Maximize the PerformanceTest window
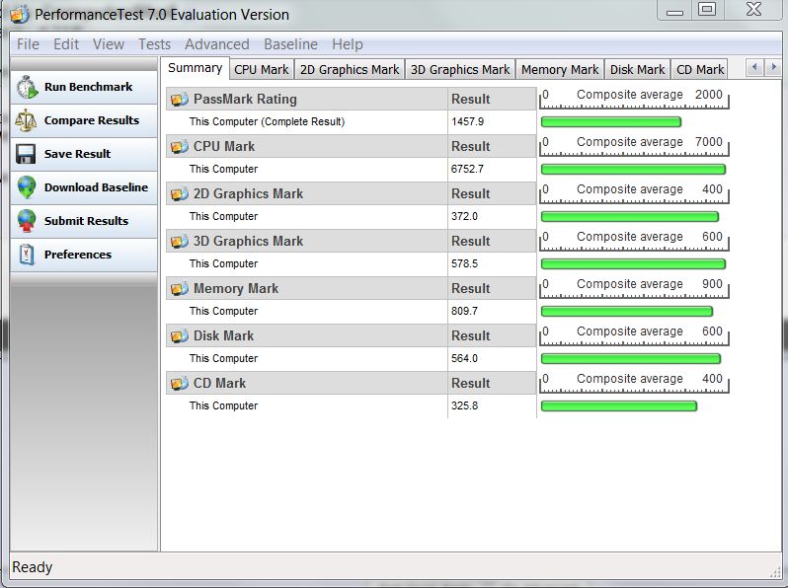The height and width of the screenshot is (588, 788). [x=707, y=9]
